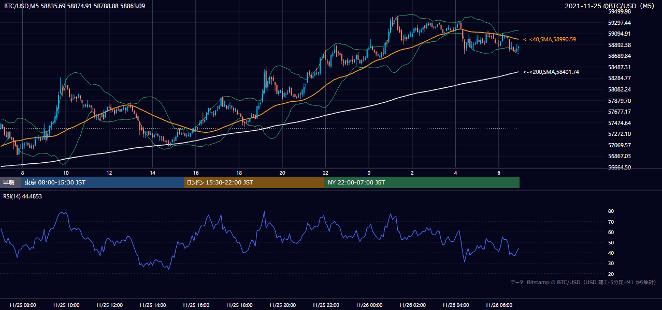Click hour tick 18 under price chart

[x=239, y=173]
